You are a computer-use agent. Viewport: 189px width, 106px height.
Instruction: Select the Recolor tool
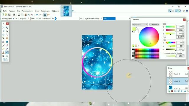point(7,52)
